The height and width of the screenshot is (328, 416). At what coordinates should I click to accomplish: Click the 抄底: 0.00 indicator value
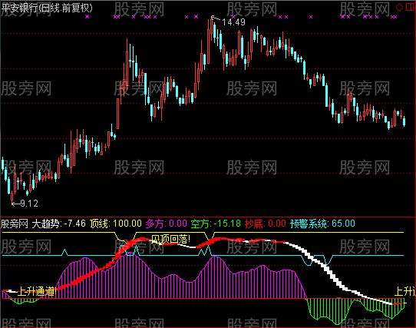coord(266,224)
